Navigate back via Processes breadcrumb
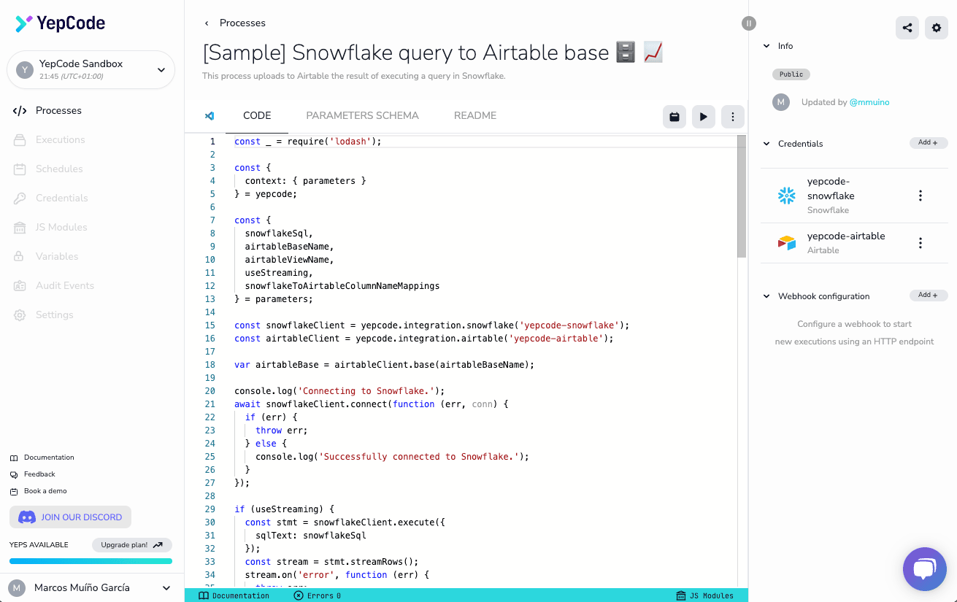 (x=242, y=23)
